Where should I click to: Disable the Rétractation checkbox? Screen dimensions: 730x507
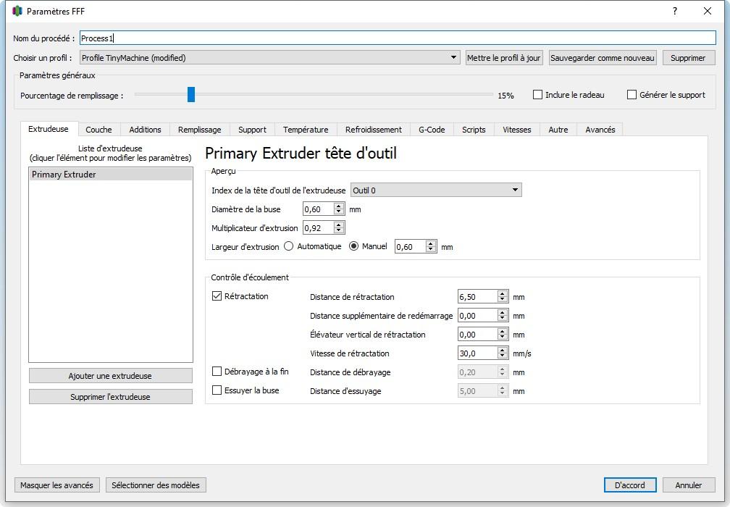tap(217, 296)
